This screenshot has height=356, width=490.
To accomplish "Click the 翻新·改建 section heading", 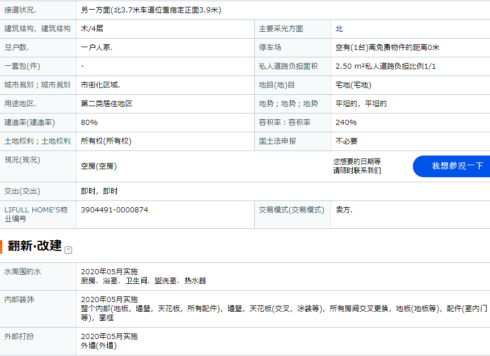I will [x=35, y=246].
